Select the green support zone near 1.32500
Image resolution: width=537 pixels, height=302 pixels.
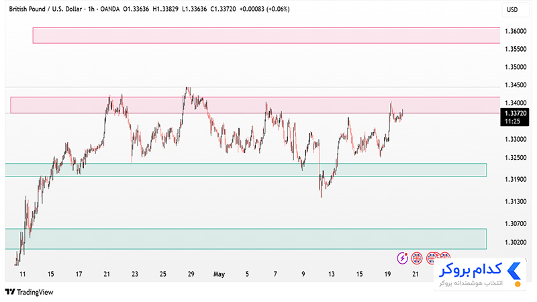click(246, 170)
